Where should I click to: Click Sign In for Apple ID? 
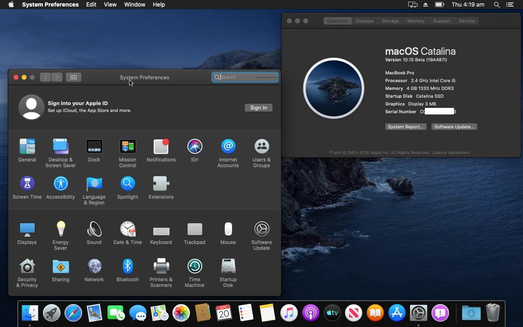pyautogui.click(x=259, y=108)
